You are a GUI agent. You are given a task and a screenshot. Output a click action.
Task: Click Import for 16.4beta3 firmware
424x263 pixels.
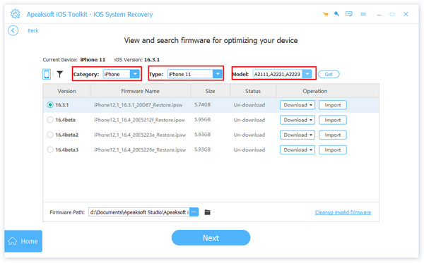tap(333, 149)
